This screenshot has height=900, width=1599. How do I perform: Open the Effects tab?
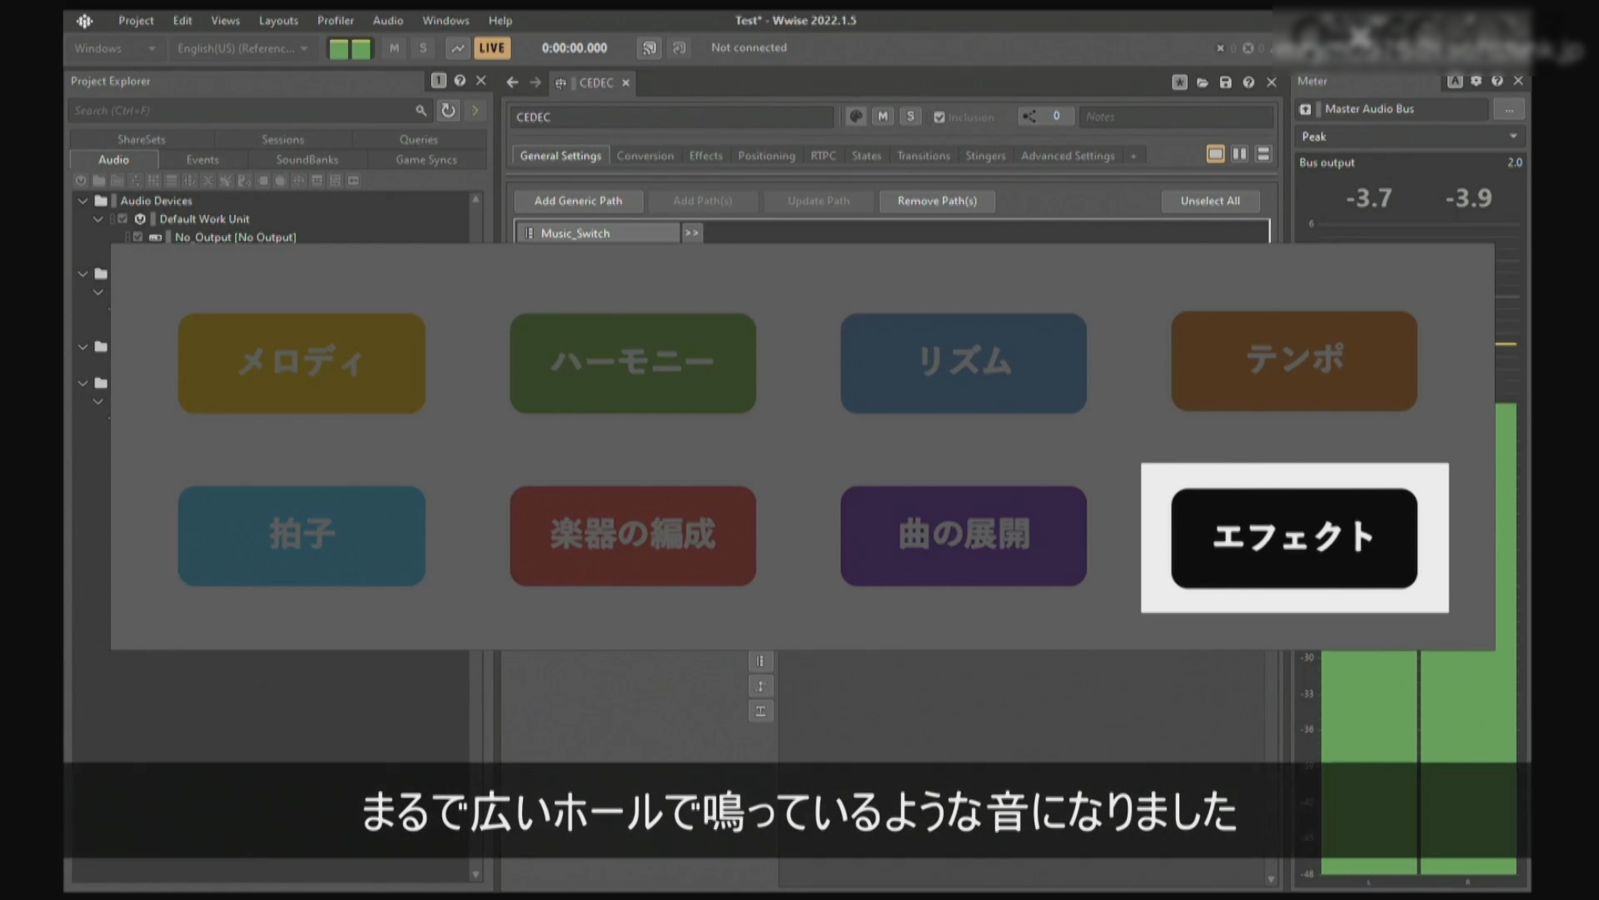point(706,156)
